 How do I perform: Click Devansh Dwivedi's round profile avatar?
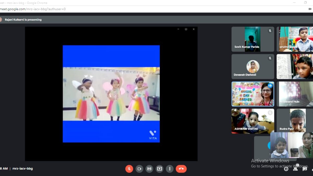pos(253,66)
